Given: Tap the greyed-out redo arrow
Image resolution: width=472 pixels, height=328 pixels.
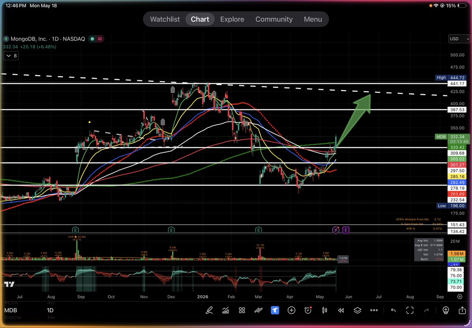Looking at the screenshot, I should tap(426, 310).
